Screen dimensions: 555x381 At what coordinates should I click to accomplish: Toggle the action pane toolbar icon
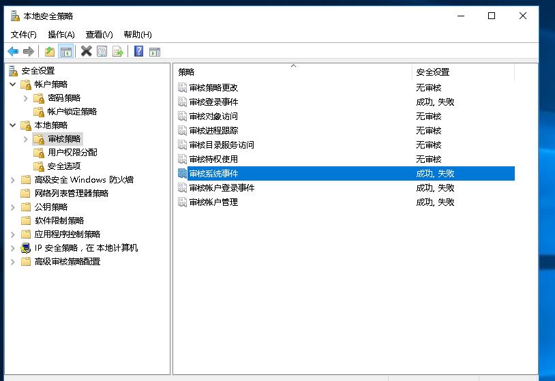[x=155, y=52]
